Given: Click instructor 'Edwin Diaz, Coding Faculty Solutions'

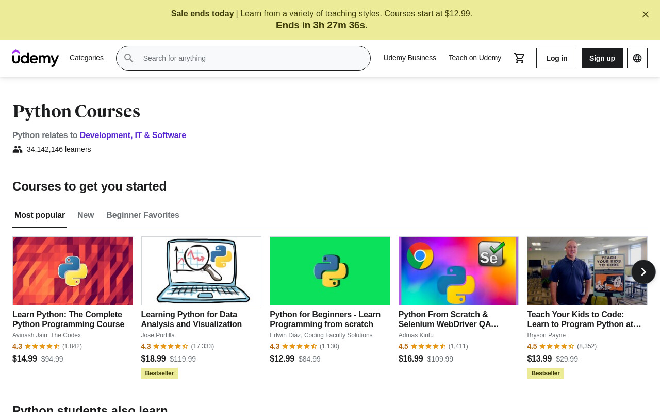Looking at the screenshot, I should (321, 335).
